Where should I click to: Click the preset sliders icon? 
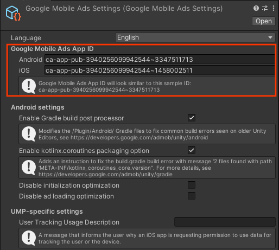(265, 8)
